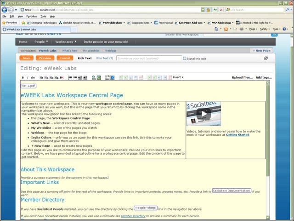Click the IE Forward arrow
The image size is (294, 221).
(11, 10)
